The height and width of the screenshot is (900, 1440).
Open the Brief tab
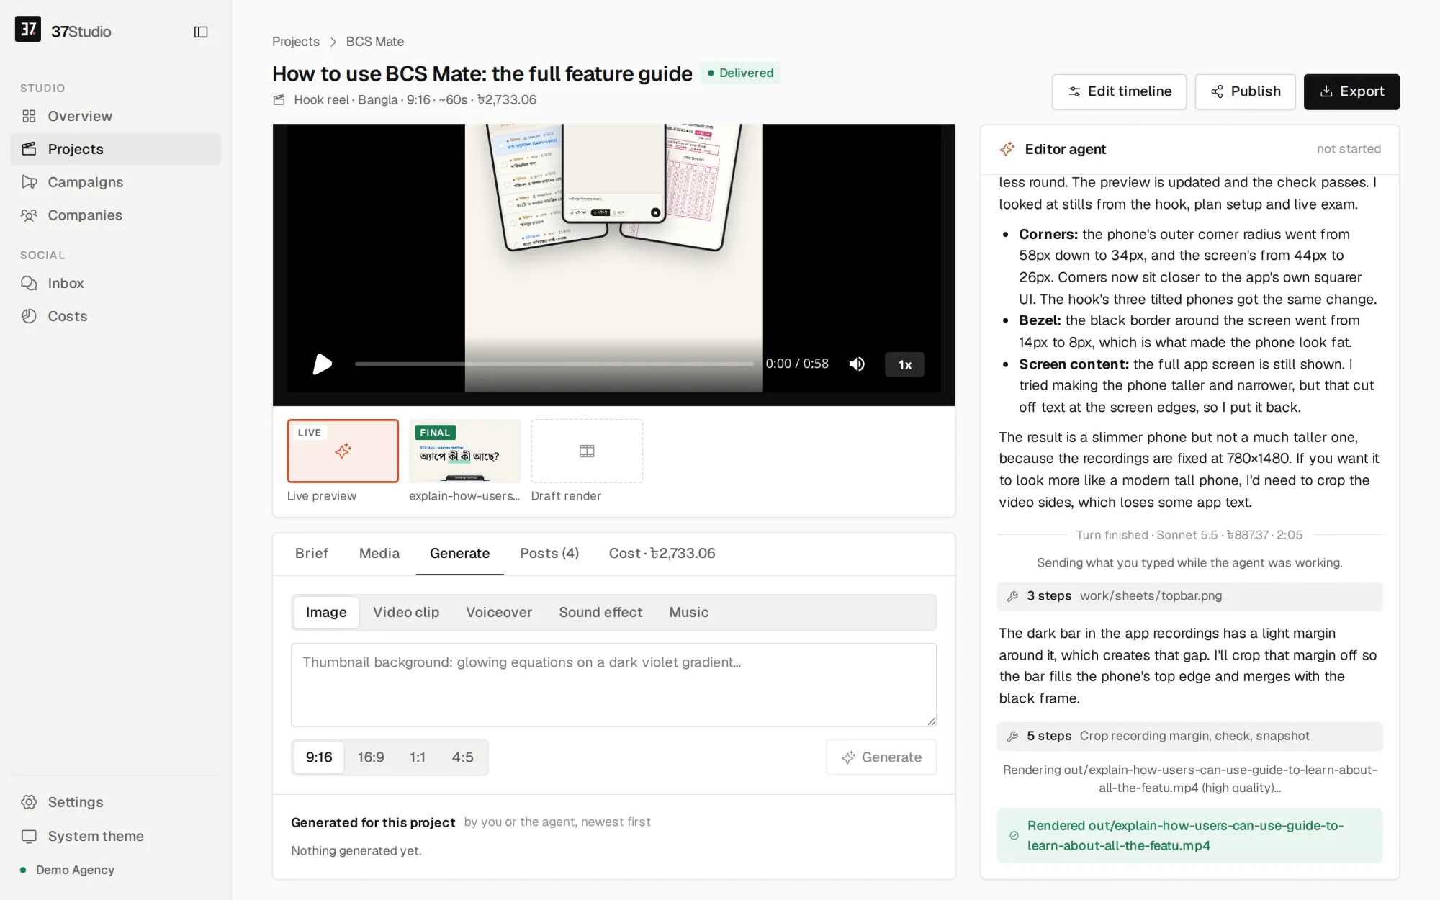(x=312, y=553)
